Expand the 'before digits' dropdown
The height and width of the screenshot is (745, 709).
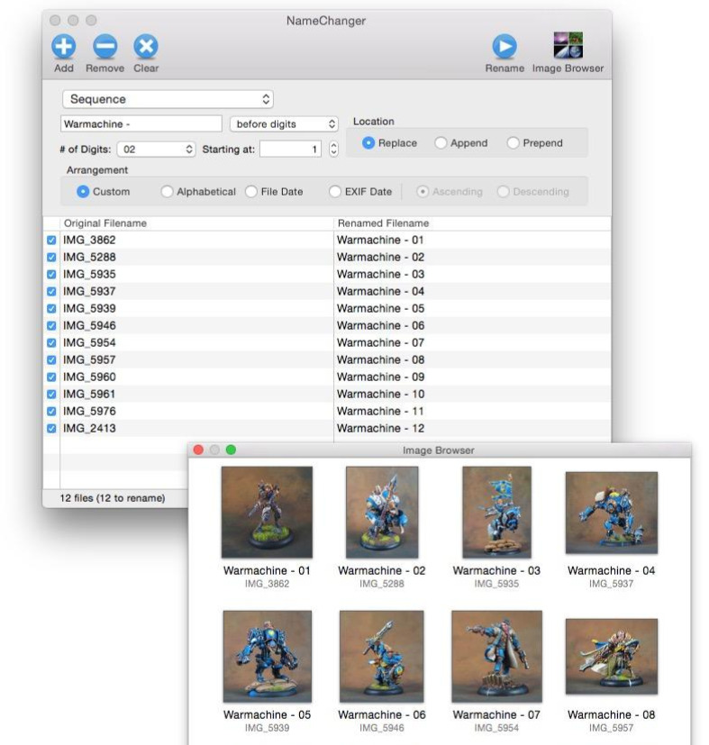pos(284,124)
